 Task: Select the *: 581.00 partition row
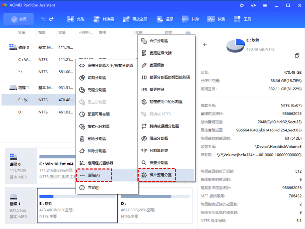[38, 72]
